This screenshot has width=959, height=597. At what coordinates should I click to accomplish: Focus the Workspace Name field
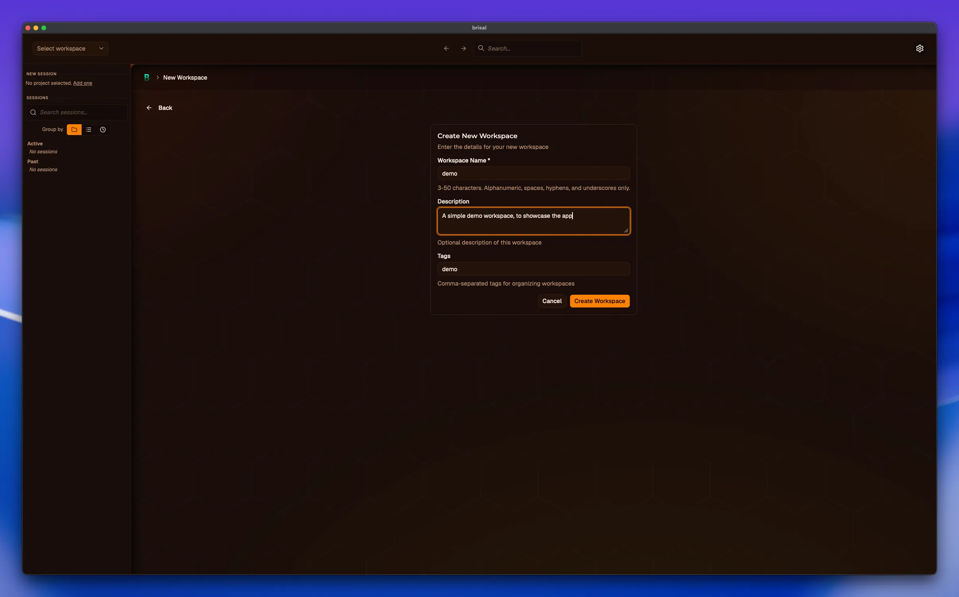point(533,173)
